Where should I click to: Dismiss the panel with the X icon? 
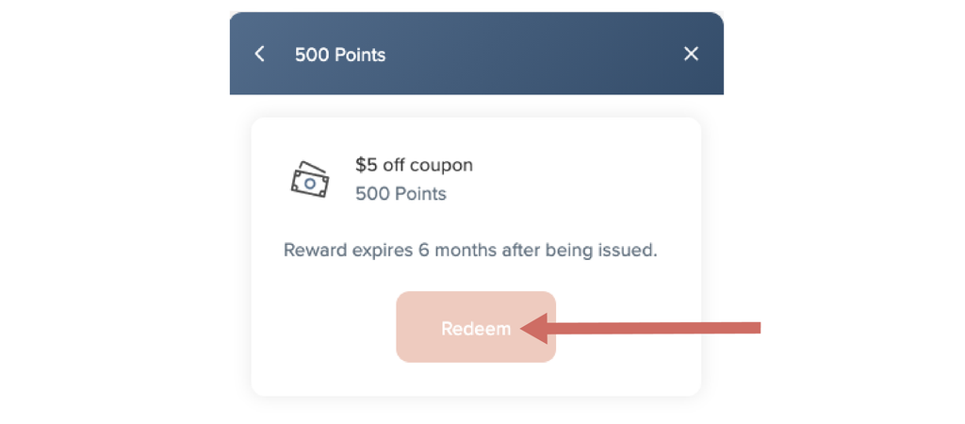(x=691, y=54)
